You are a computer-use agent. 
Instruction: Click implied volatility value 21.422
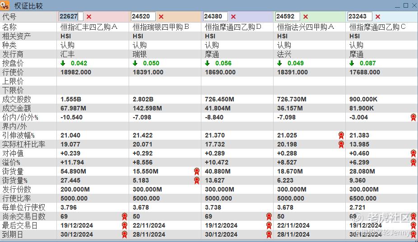pos(143,135)
